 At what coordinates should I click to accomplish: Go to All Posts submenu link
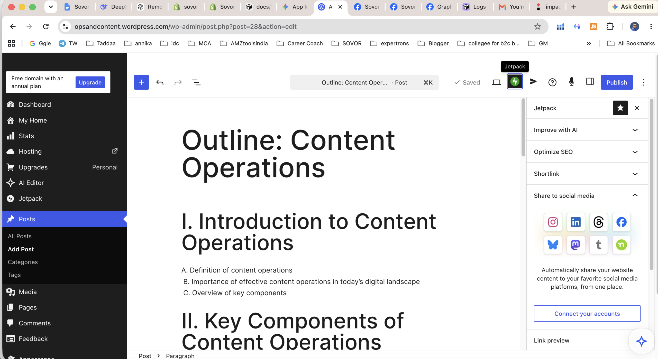[20, 236]
